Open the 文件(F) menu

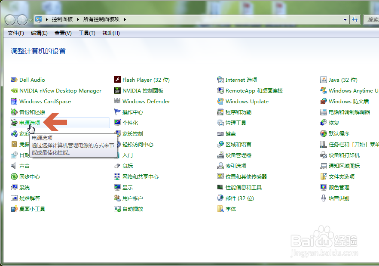(16, 33)
